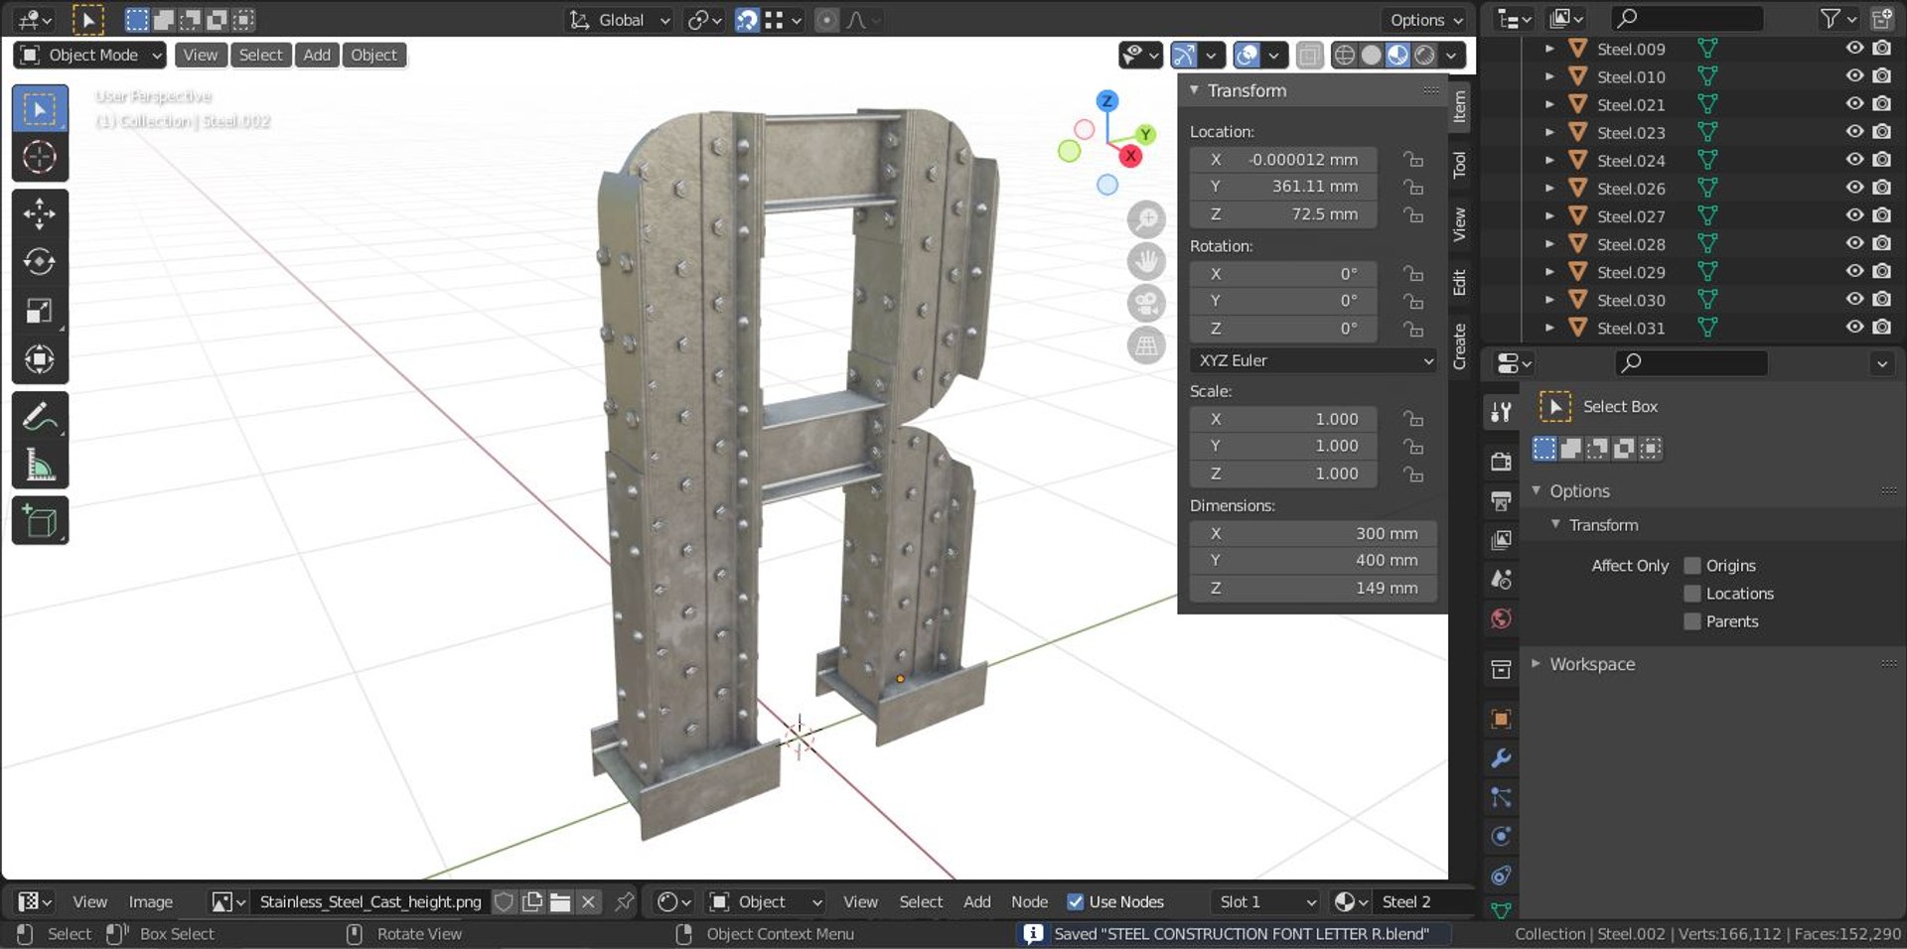The image size is (1907, 949).
Task: Switch perspective/orthographic grid gizmo
Action: (1146, 345)
